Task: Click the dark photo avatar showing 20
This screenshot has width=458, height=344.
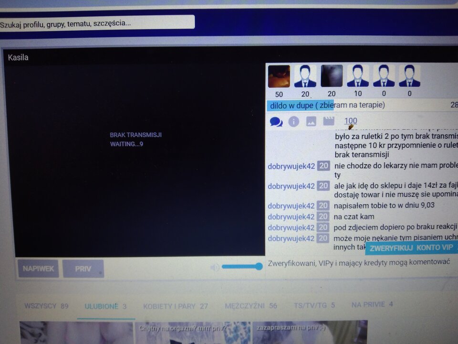Action: pos(332,76)
